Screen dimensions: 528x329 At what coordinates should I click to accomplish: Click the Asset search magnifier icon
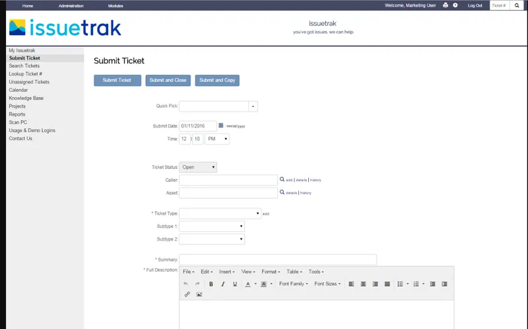[x=282, y=192]
